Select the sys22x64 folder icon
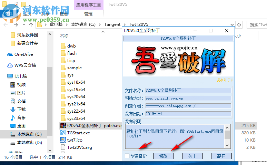This screenshot has height=165, width=267. pos(63,111)
